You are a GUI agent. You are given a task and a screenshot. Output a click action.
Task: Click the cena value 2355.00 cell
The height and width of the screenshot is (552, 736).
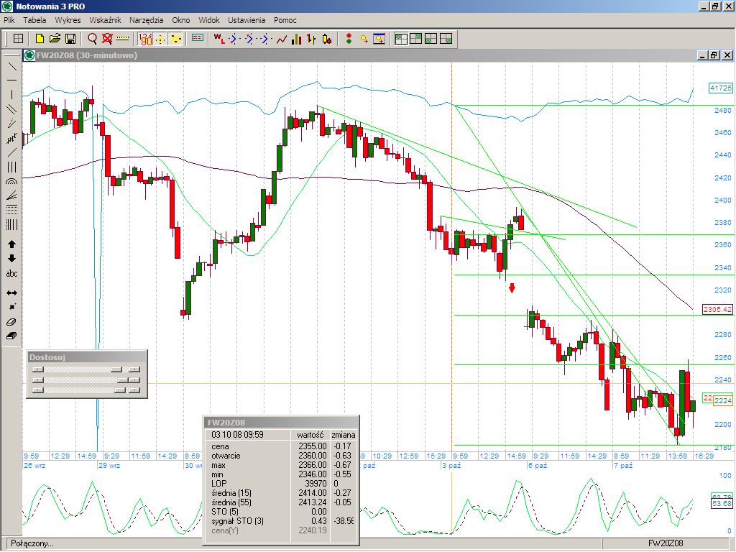coord(312,446)
